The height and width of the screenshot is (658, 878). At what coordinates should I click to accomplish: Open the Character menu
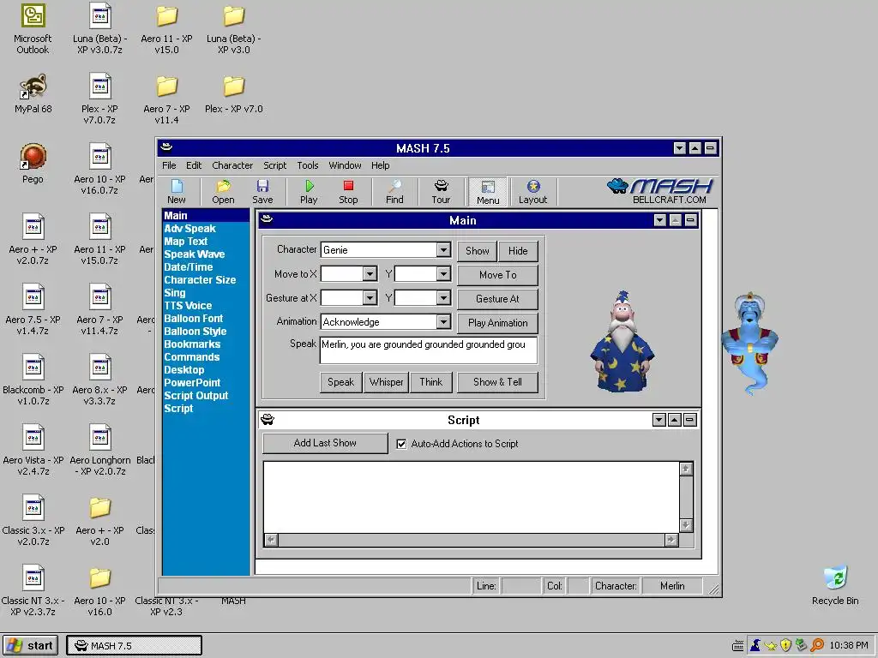232,165
